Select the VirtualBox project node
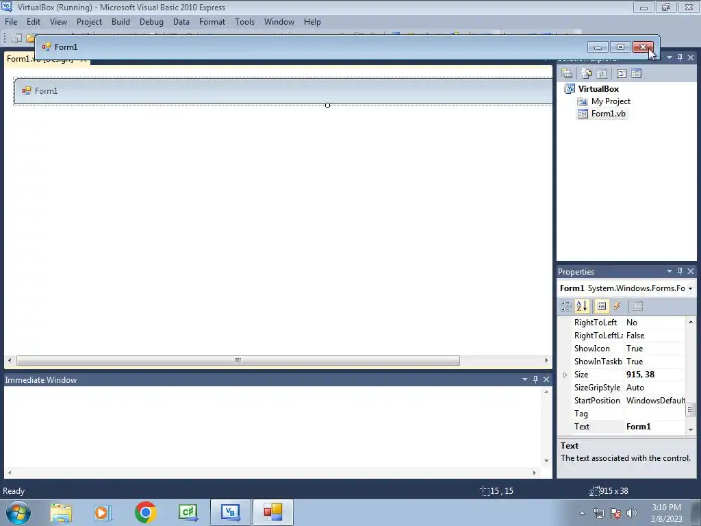Image resolution: width=701 pixels, height=526 pixels. point(598,89)
